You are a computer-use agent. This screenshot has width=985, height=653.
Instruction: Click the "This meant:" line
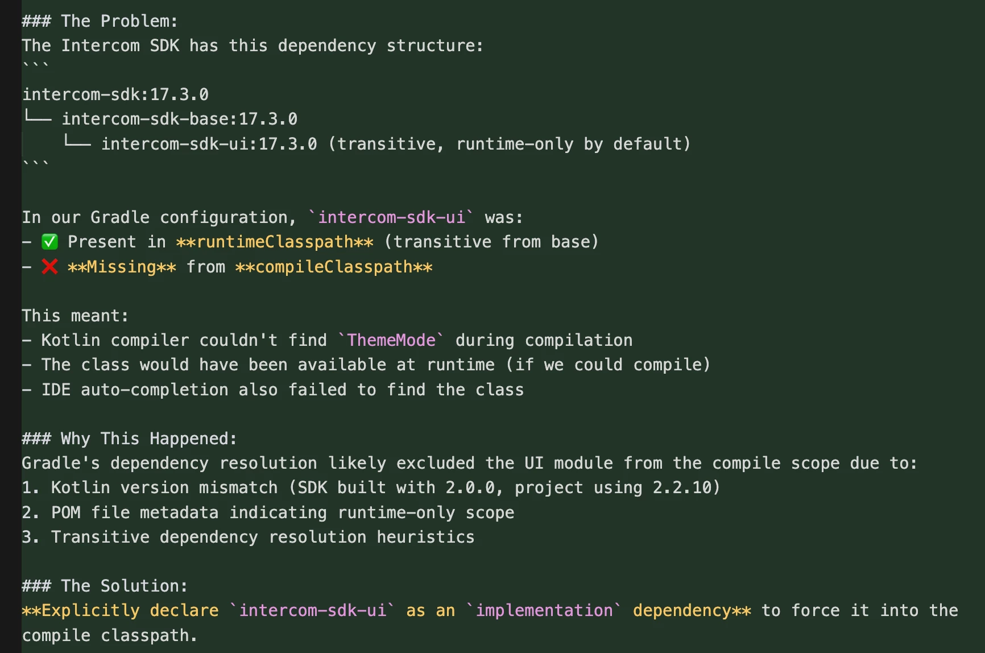coord(75,316)
